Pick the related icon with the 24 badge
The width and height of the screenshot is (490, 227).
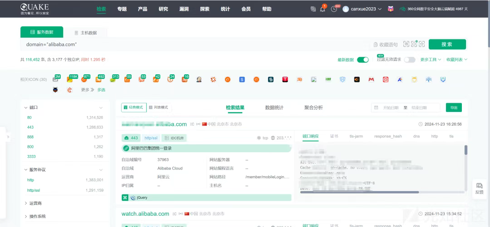tap(170, 80)
